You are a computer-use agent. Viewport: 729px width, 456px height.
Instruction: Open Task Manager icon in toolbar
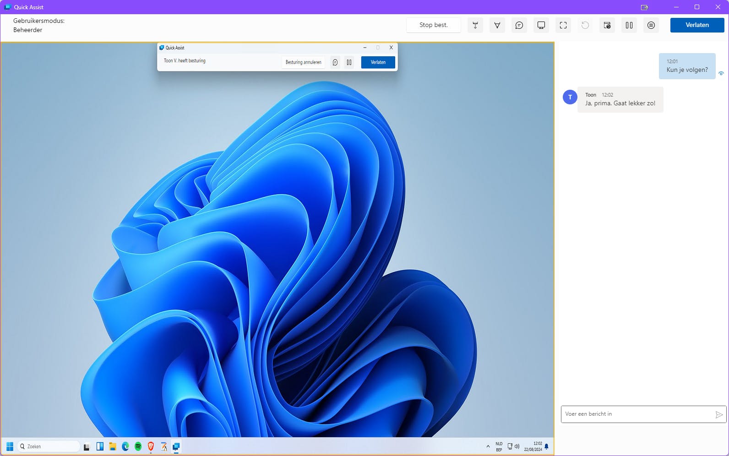click(607, 25)
